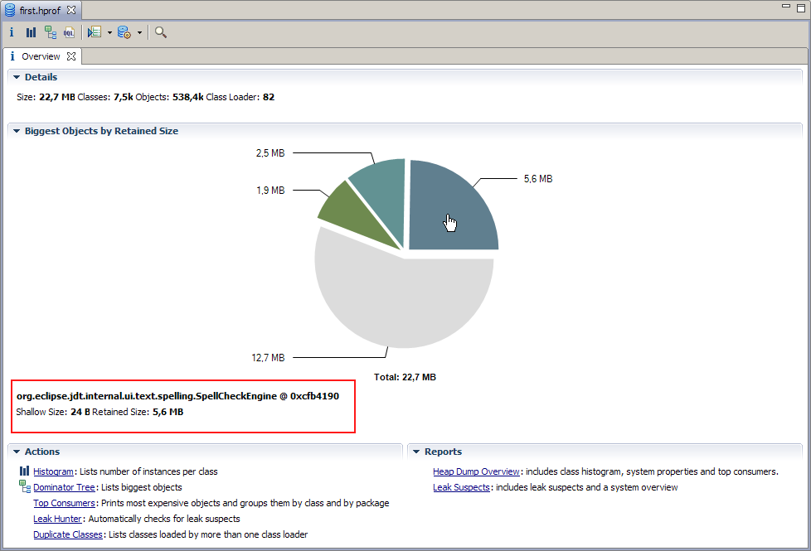Click the Total: 22,7 MB text
Screen dimensions: 811x551
click(405, 377)
